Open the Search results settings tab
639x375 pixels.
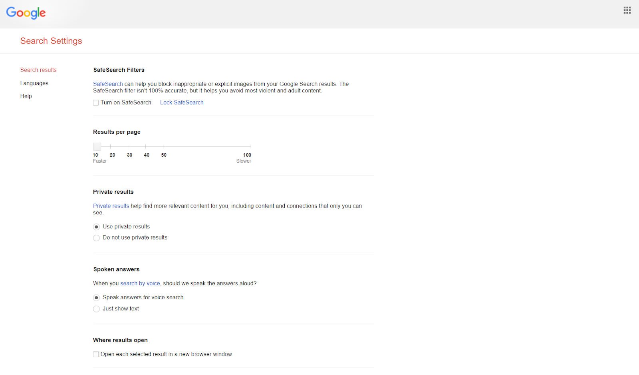pyautogui.click(x=38, y=70)
